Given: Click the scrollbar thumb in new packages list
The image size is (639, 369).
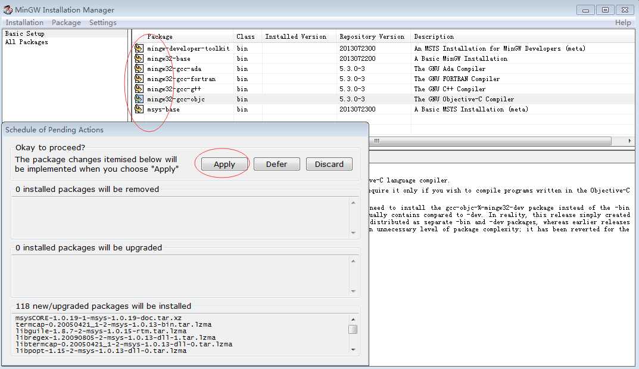Looking at the screenshot, I should coord(353,330).
